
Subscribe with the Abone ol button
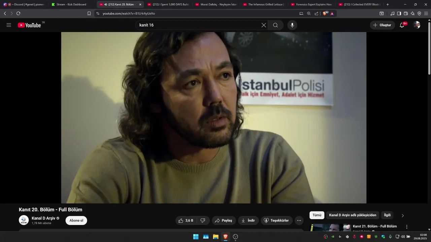point(76,220)
